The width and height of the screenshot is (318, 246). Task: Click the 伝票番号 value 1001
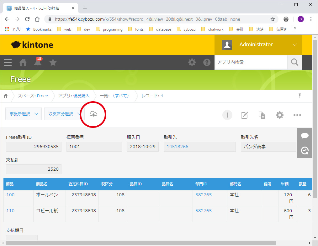[94, 147]
